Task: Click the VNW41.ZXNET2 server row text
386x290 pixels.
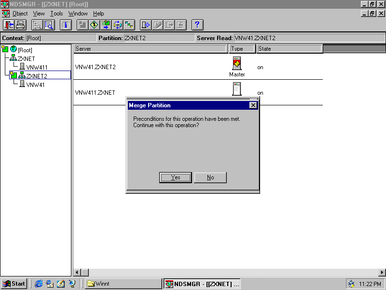Action: pyautogui.click(x=95, y=67)
